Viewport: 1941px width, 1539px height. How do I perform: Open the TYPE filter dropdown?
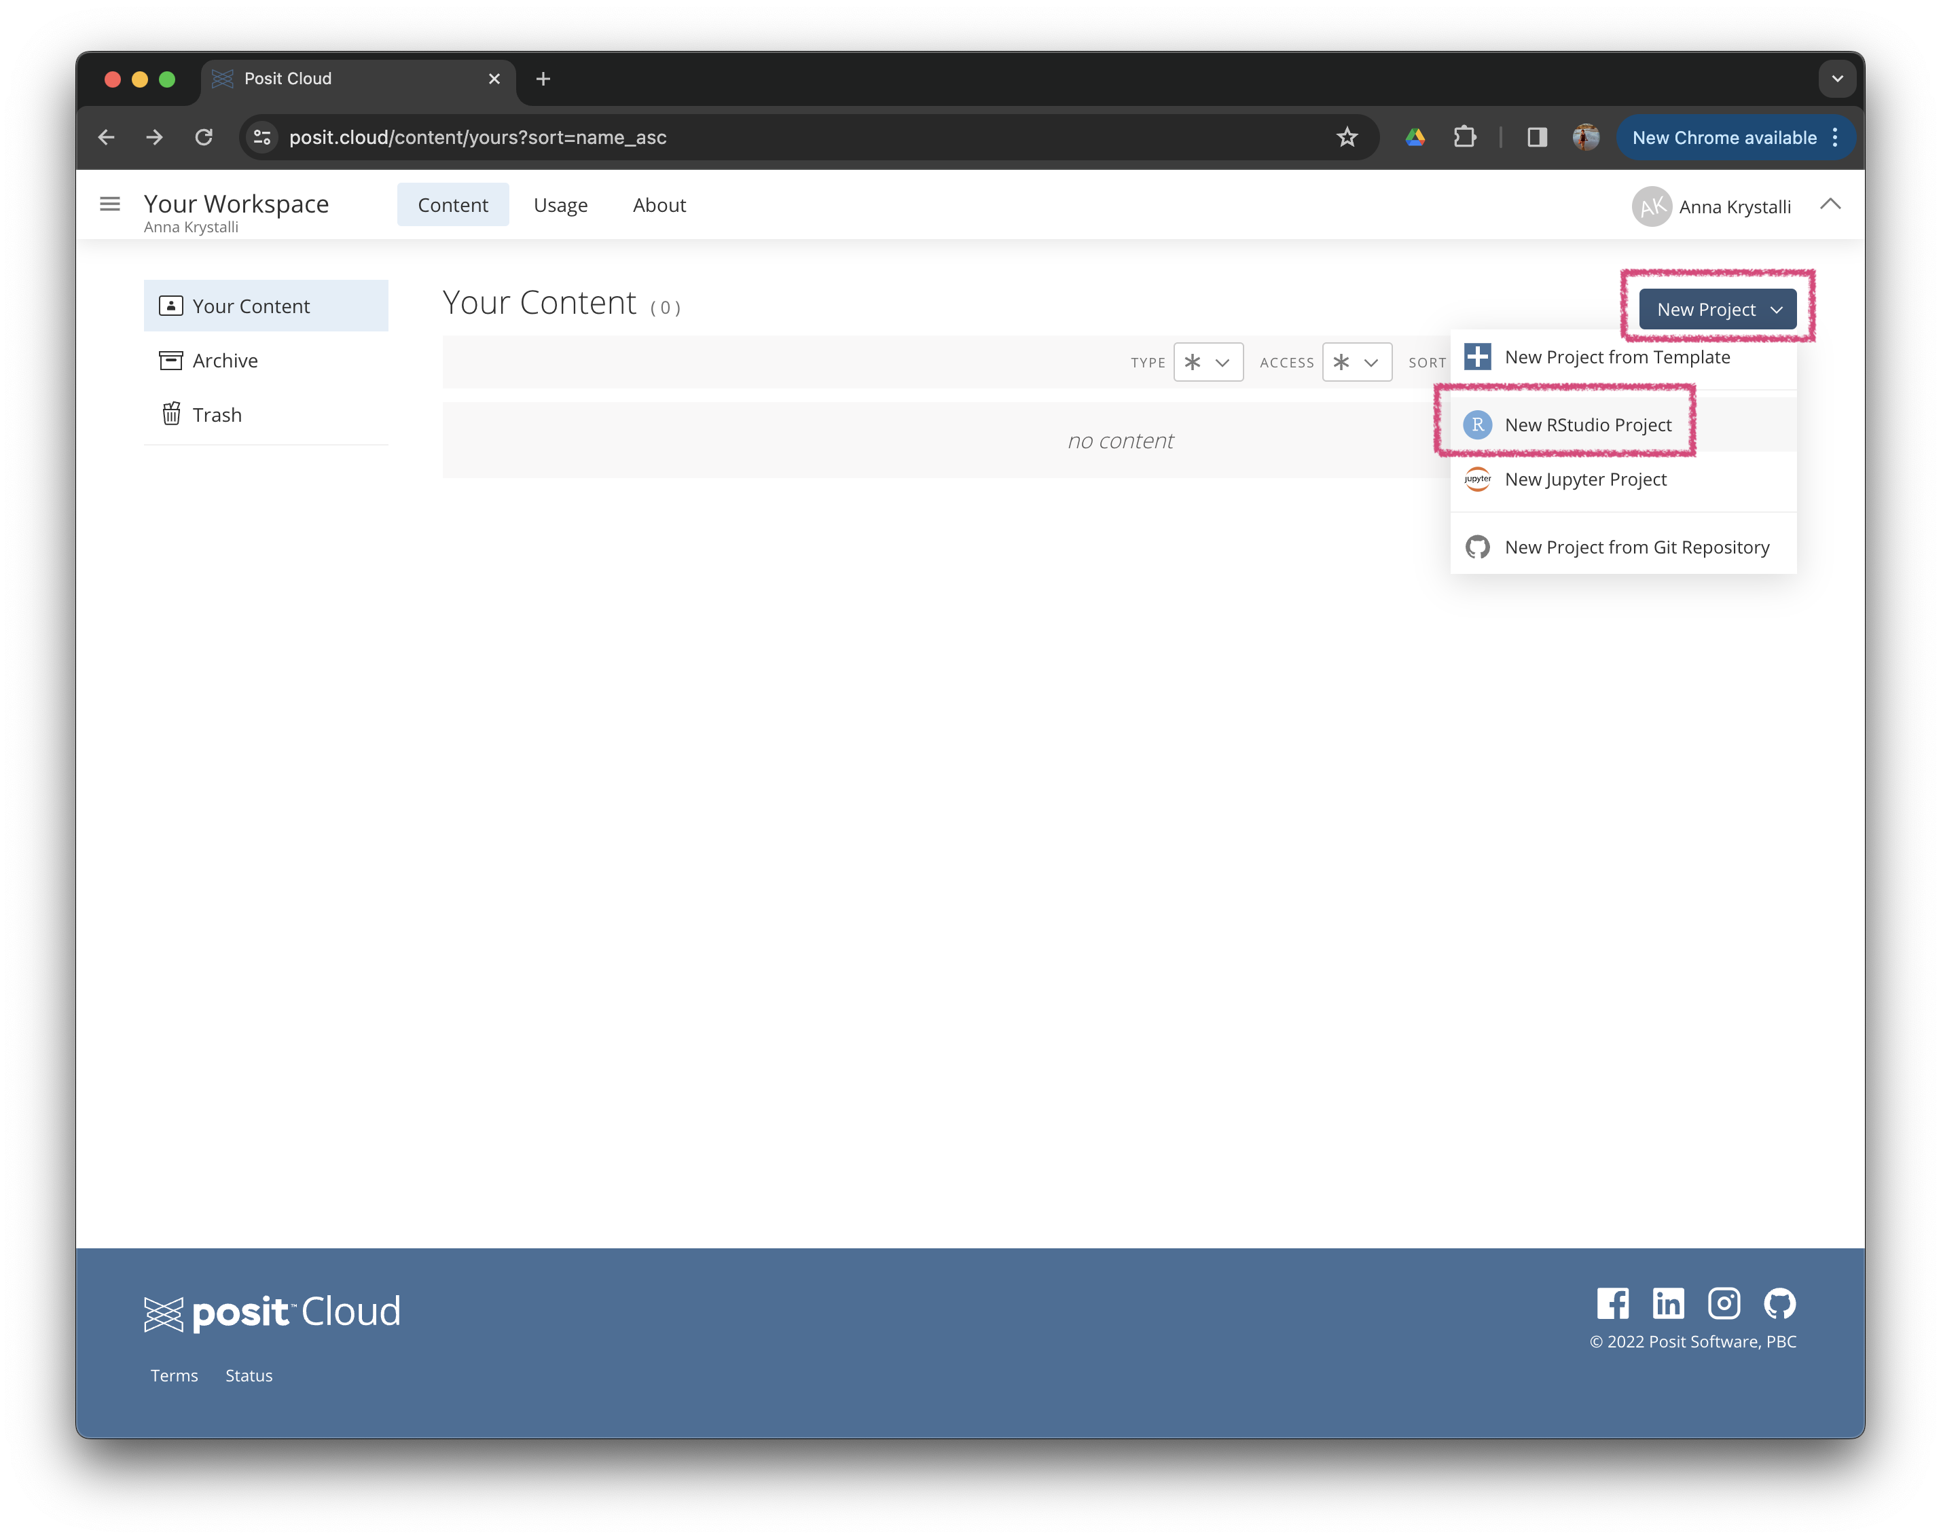(1208, 362)
